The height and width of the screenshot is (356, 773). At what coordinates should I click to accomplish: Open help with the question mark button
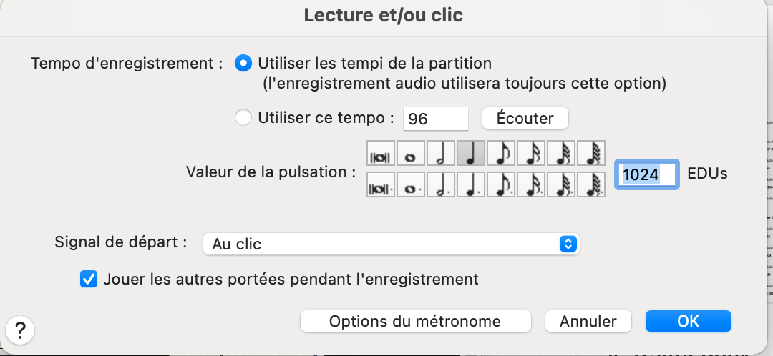click(x=20, y=330)
